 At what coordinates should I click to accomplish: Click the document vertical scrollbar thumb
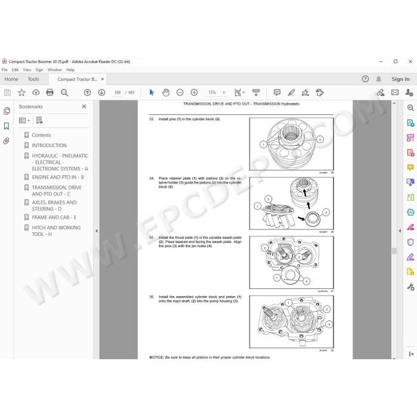pyautogui.click(x=394, y=251)
